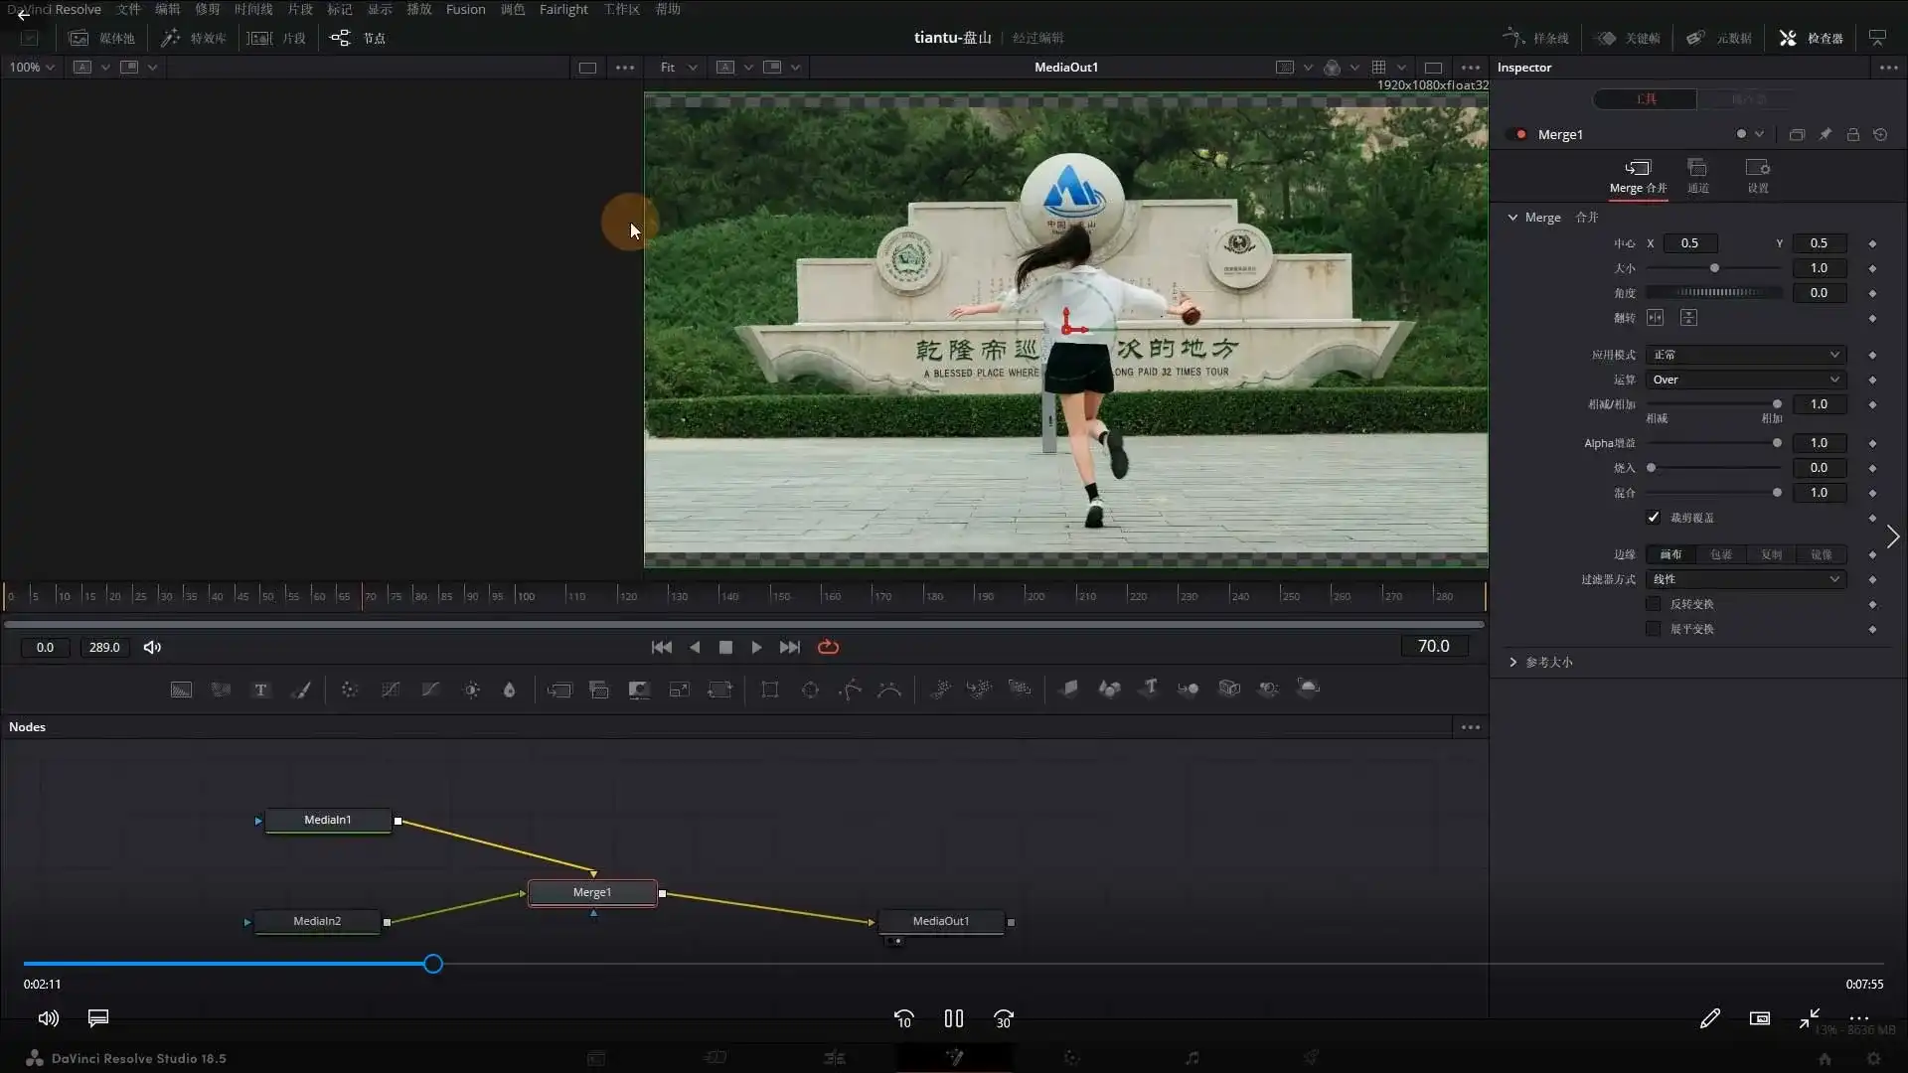The image size is (1908, 1073).
Task: Uncheck the 裁剪视觉 checkbox
Action: pyautogui.click(x=1654, y=518)
